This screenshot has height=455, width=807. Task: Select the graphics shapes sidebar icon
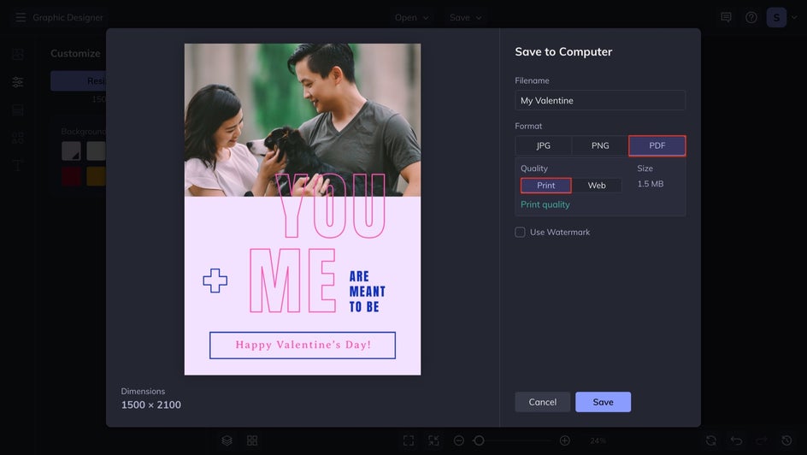tap(18, 138)
